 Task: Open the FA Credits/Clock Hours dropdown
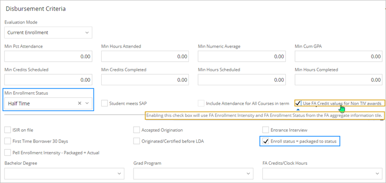click(322, 174)
